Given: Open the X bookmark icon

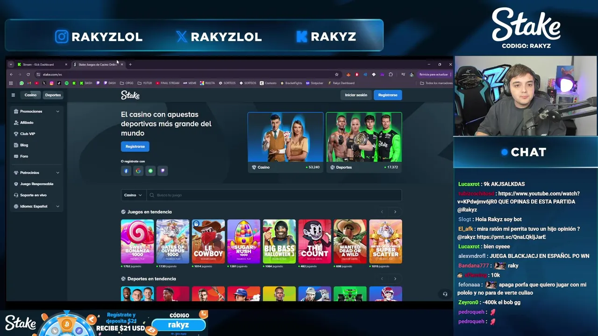Looking at the screenshot, I should pyautogui.click(x=44, y=83).
